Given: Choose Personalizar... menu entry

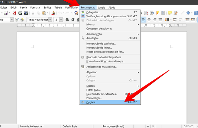Looking at the screenshot, I should [110, 98].
